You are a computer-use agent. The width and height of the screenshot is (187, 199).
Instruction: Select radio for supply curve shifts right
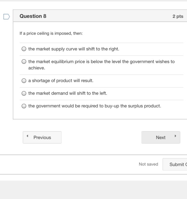pos(24,49)
